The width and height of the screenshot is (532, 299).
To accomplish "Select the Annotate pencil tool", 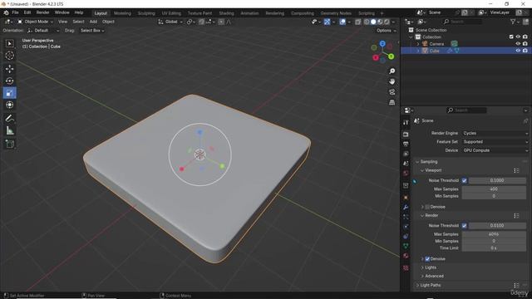I will pos(9,118).
